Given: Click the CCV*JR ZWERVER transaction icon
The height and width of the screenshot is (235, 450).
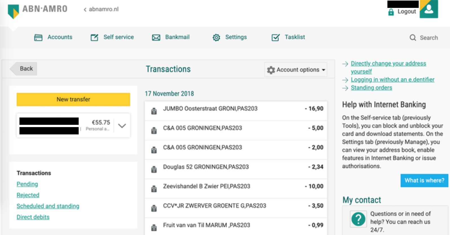Looking at the screenshot, I should [x=154, y=208].
